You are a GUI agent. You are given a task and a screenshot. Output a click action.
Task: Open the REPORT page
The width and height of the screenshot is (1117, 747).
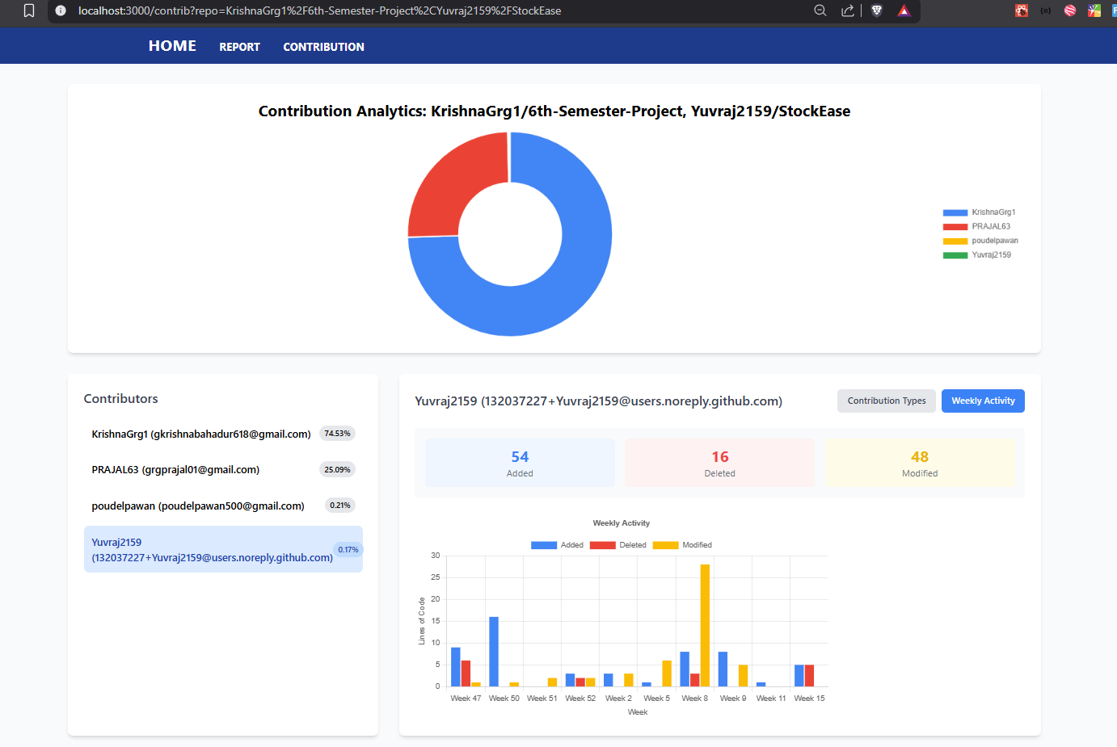click(239, 47)
